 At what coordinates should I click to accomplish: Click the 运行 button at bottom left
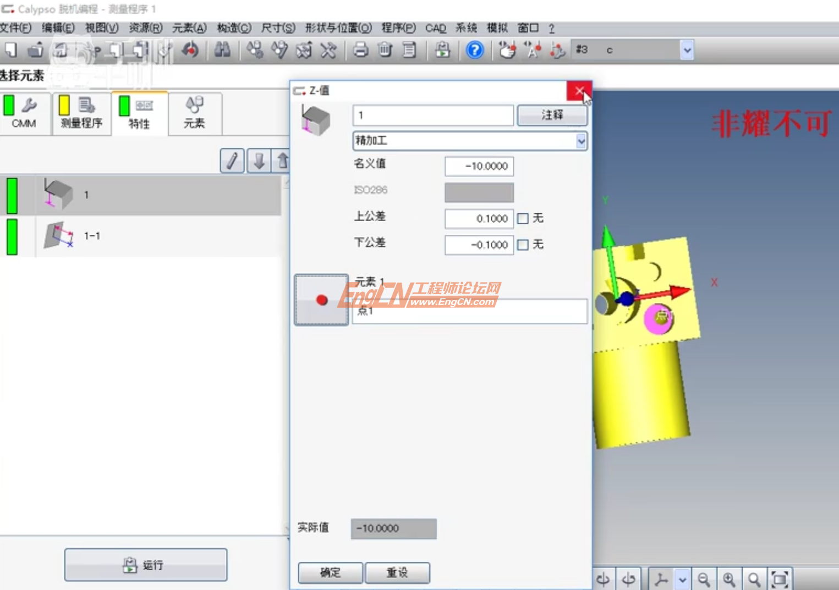point(145,564)
